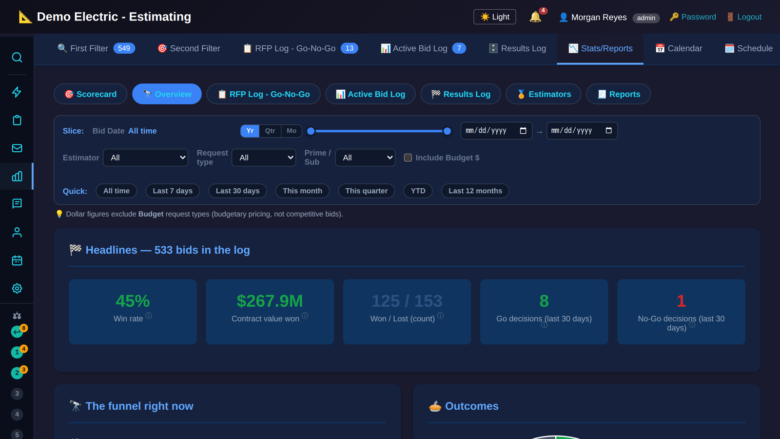Open the Scorecard sub-tab
Image resolution: width=780 pixels, height=439 pixels.
coord(91,94)
